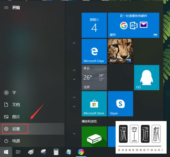
Task: Expand the chevron beside top of Microsoft Store tile
Action: click(74, 97)
